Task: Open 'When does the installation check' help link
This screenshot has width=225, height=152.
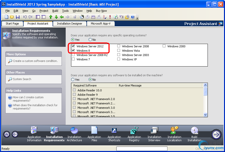Action: click(x=35, y=107)
